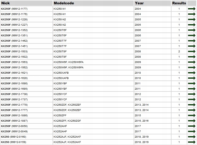Viewport: 197px width, 145px height.
Task: Click green arrow for 99912-1887 row
Action: point(192,121)
